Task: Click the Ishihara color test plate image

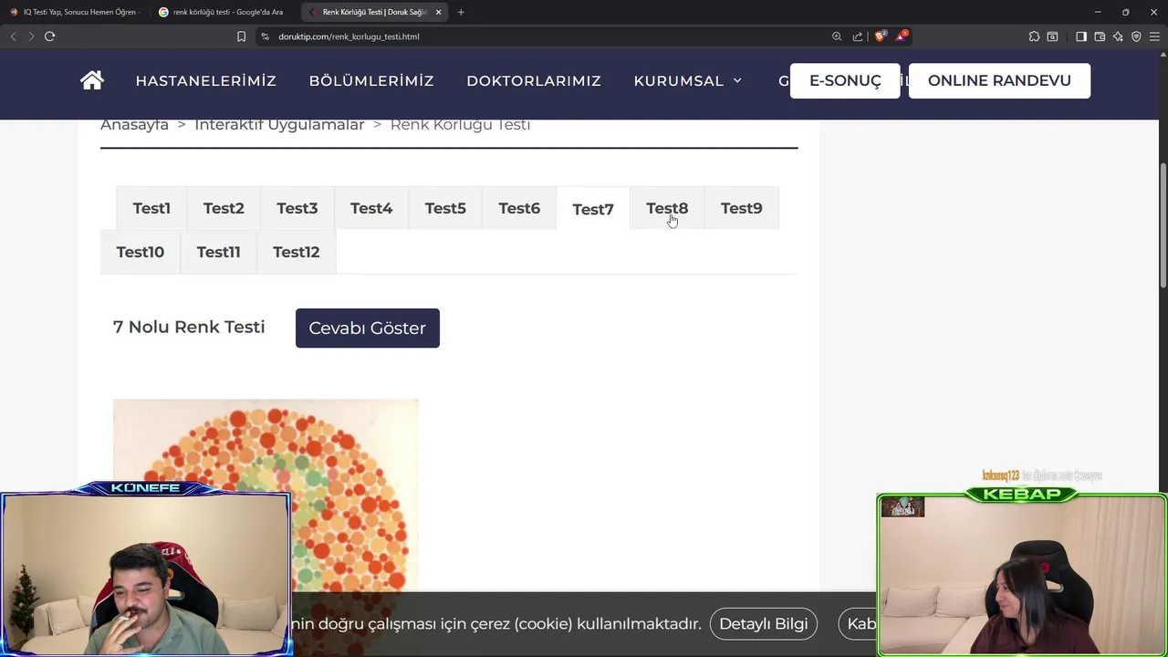Action: pos(266,497)
